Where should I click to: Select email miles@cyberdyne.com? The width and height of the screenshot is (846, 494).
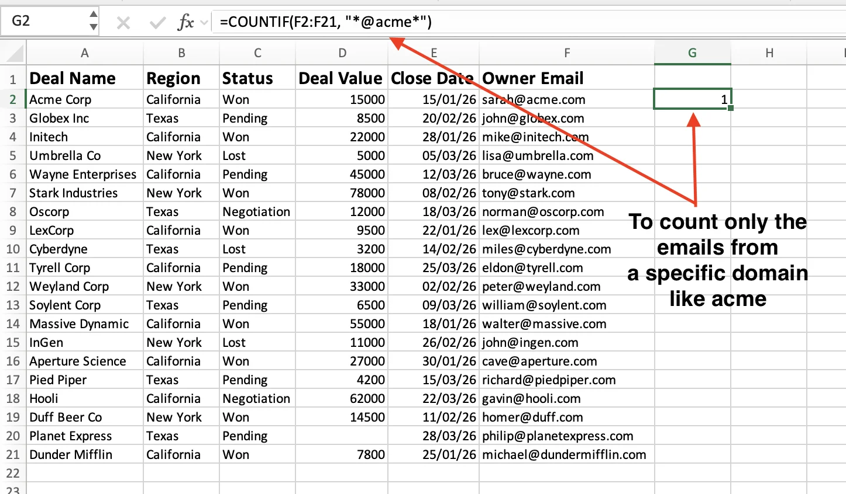567,249
